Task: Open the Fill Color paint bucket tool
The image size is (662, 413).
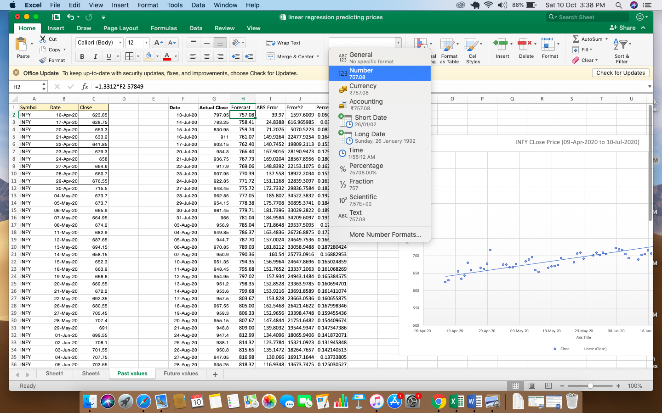Action: [149, 56]
